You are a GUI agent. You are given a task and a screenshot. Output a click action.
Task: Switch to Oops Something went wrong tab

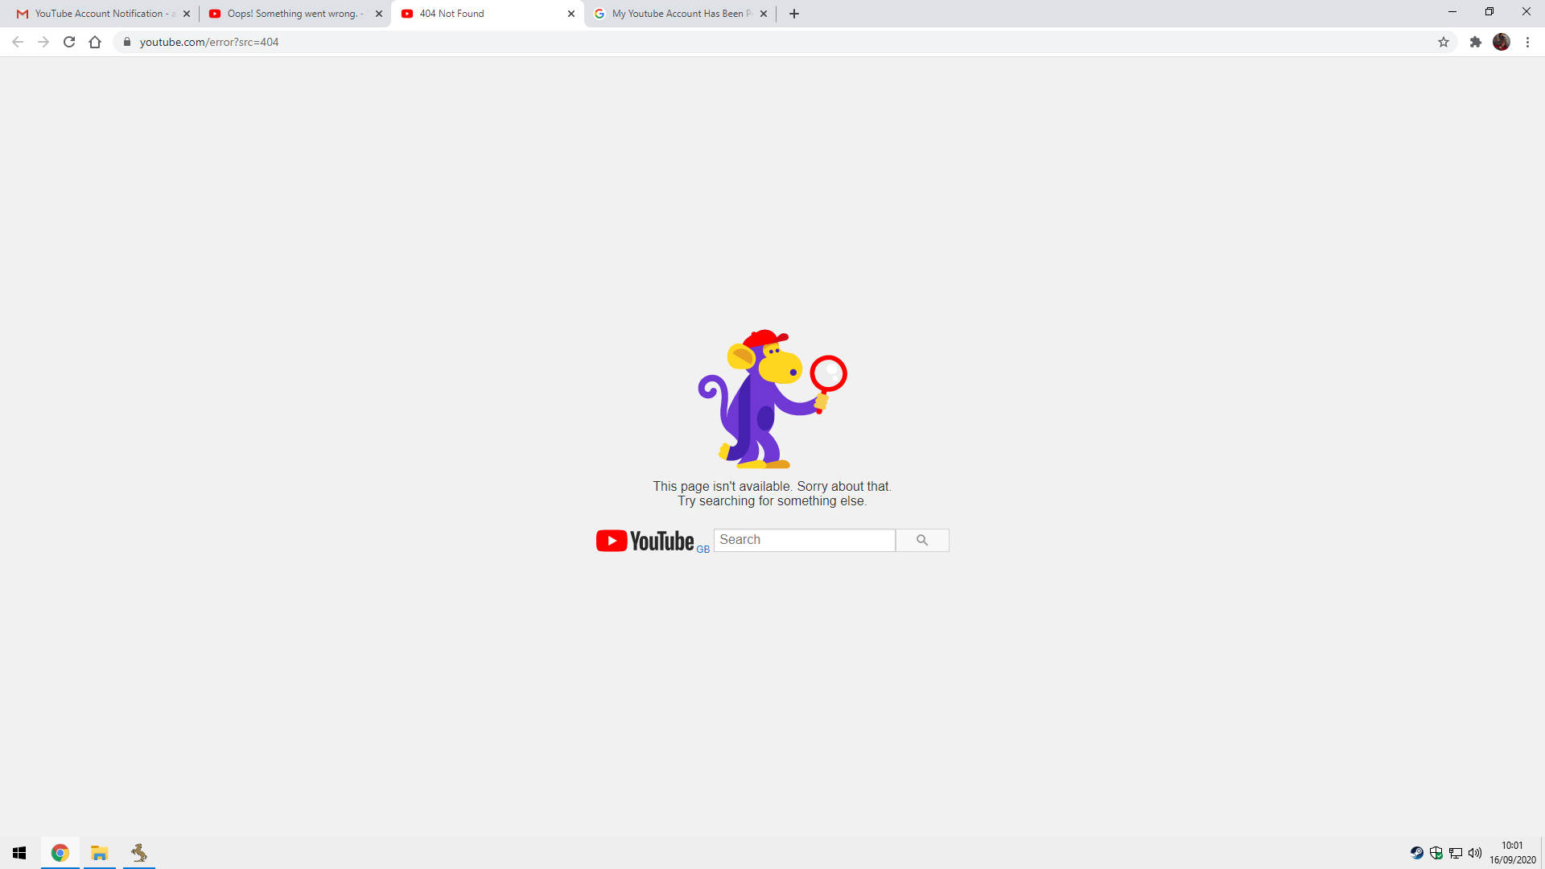tap(290, 14)
